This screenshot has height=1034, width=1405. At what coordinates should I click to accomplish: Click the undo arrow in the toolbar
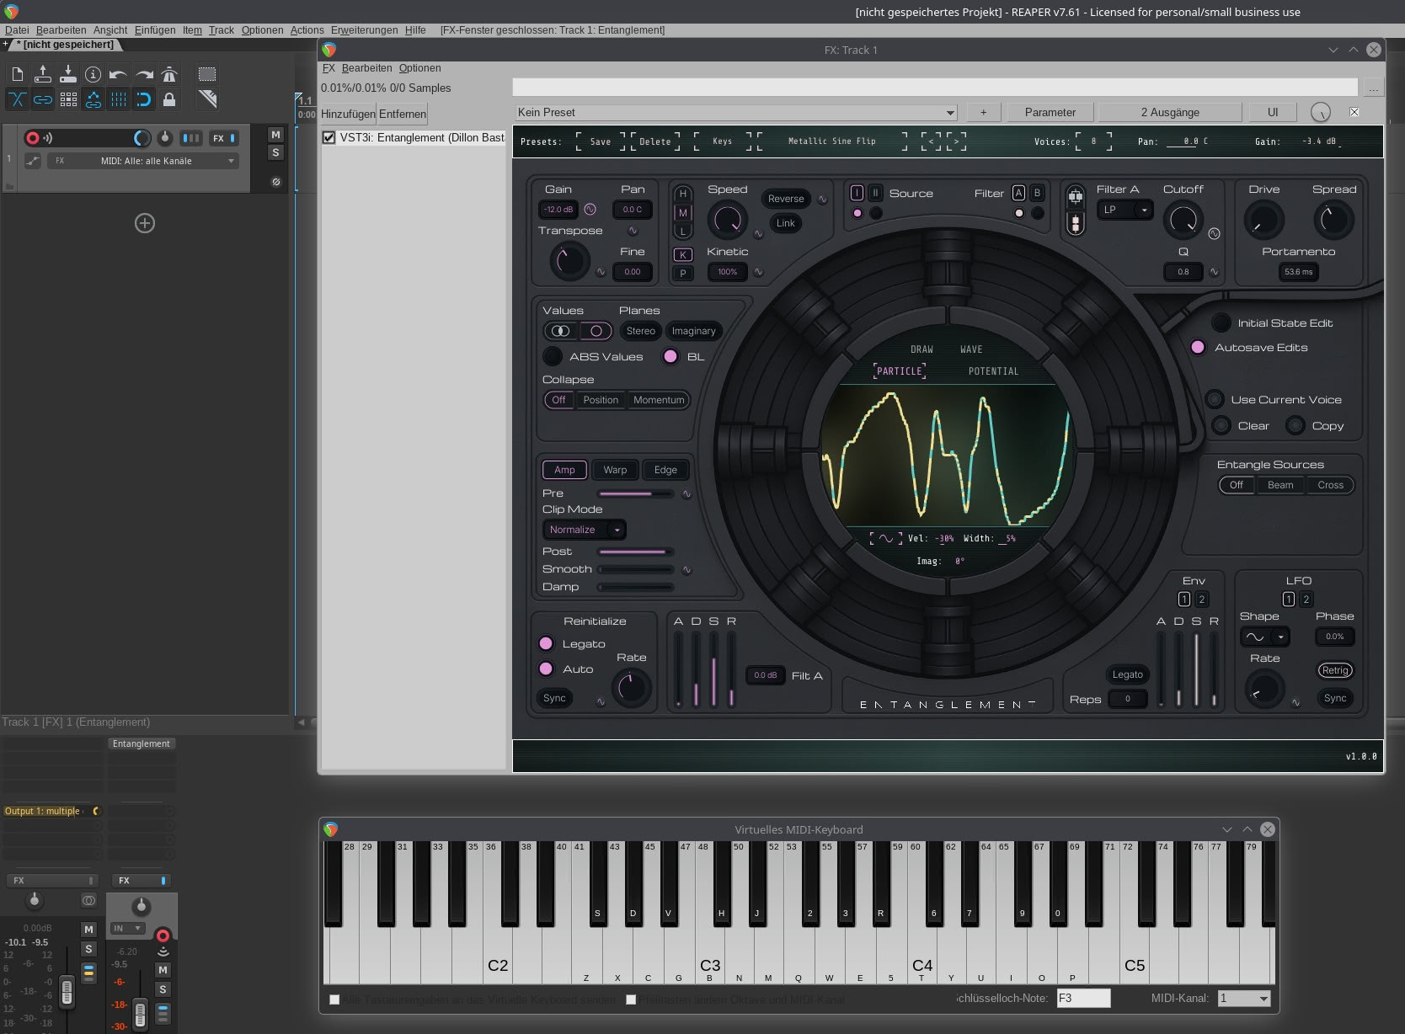(x=118, y=74)
